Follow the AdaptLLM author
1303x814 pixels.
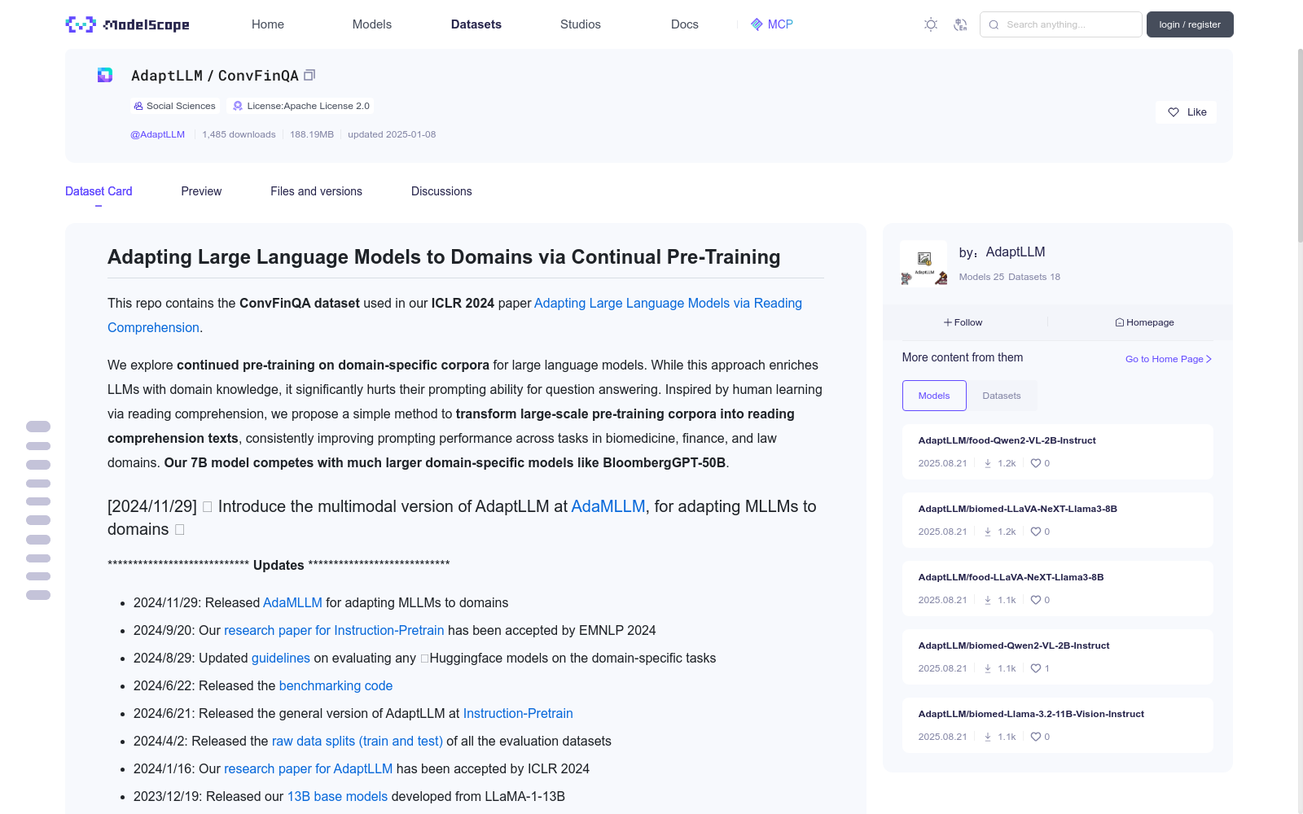click(963, 322)
